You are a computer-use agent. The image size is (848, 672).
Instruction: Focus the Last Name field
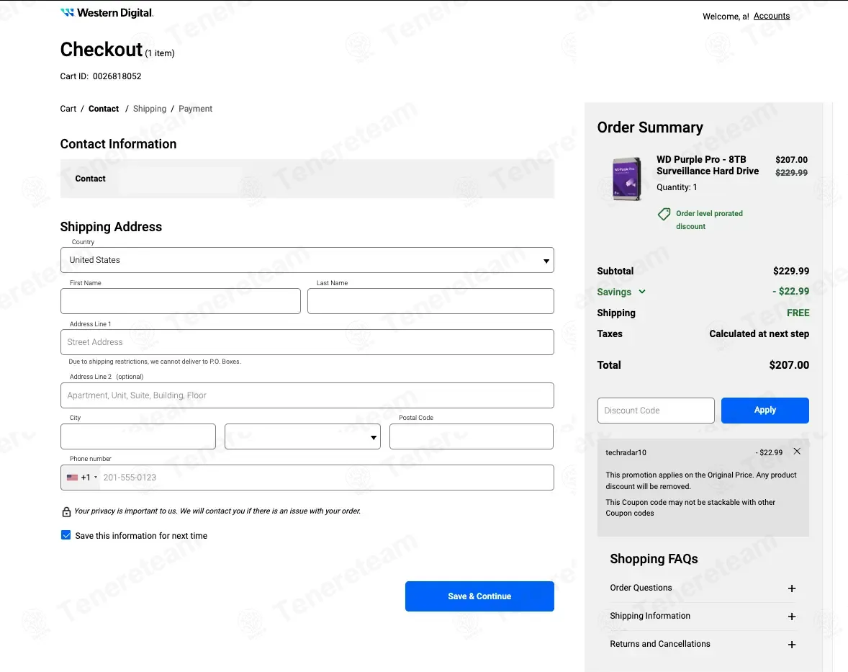[x=430, y=301]
